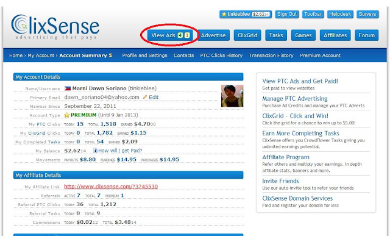
Task: Click the ClixSense logo
Action: (x=55, y=27)
